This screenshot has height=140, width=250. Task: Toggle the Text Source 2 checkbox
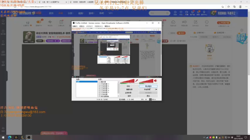click(100, 92)
